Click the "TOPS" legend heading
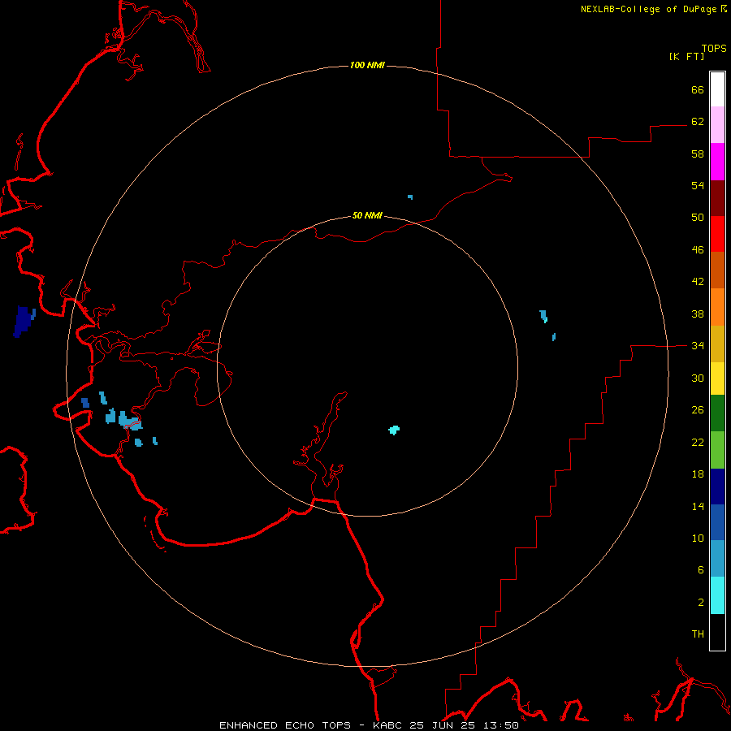The width and height of the screenshot is (731, 731). 714,48
